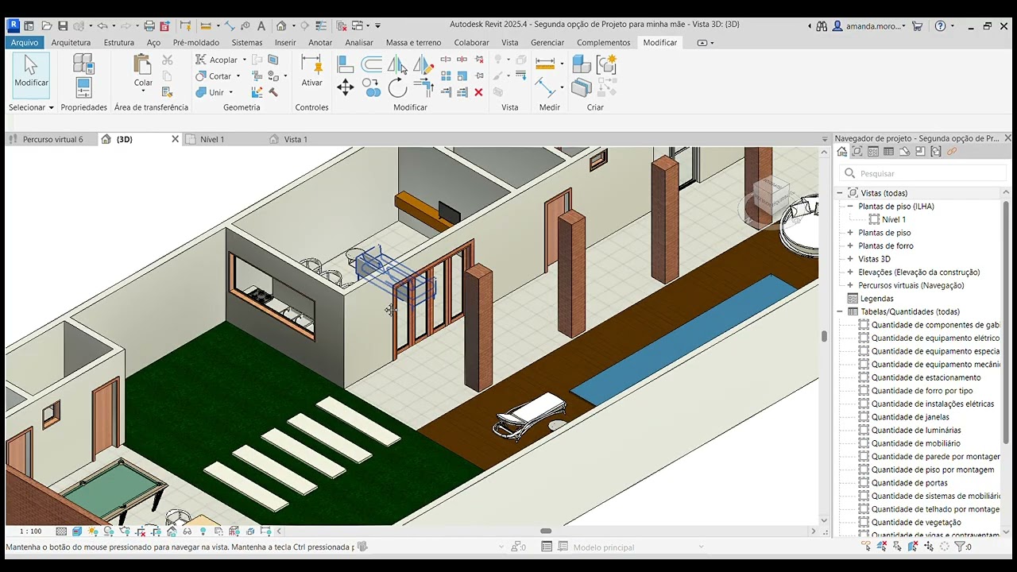Click the red Delete X icon
The width and height of the screenshot is (1017, 572).
pos(478,92)
